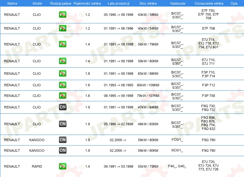Click CLIO in the F3P 758 row
Screen dimensions: 244x177
(37, 96)
